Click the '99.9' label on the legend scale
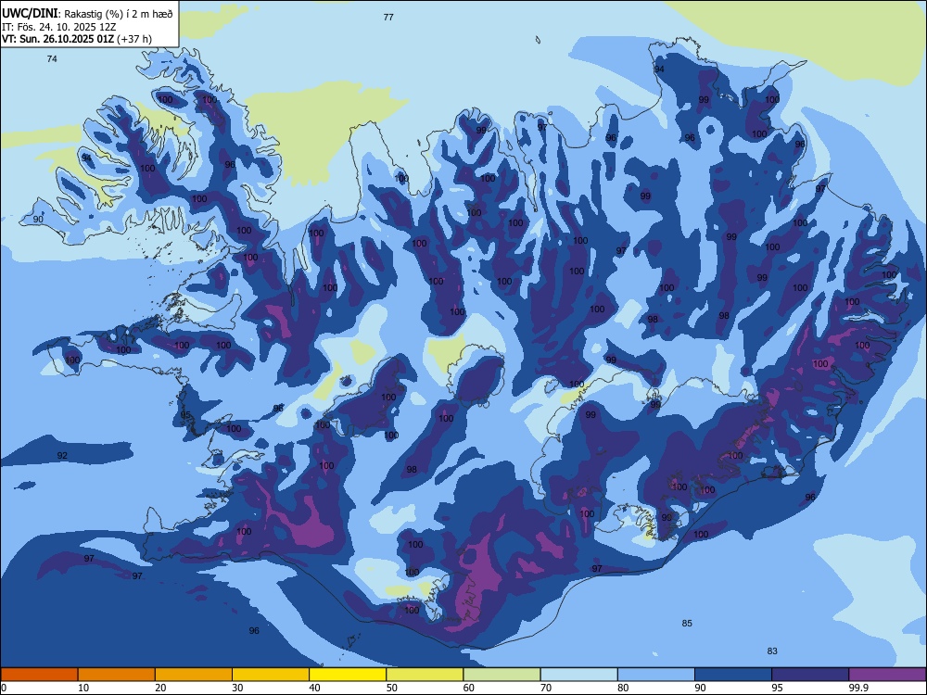 click(x=858, y=688)
